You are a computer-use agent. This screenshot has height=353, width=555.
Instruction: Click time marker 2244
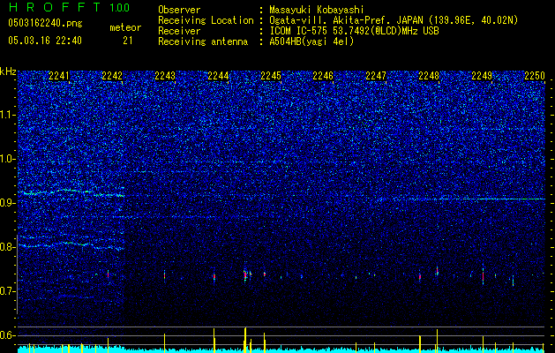(x=218, y=76)
